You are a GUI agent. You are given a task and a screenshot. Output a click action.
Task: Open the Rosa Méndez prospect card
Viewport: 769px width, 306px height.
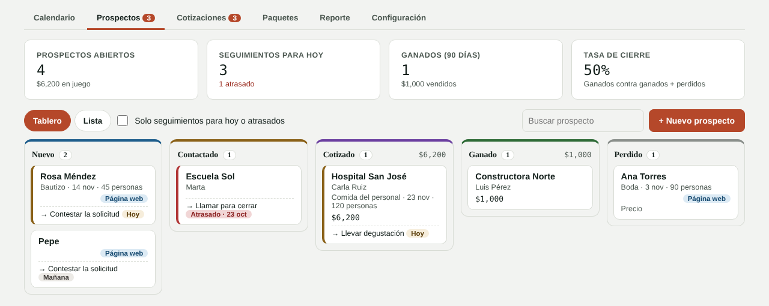[93, 195]
